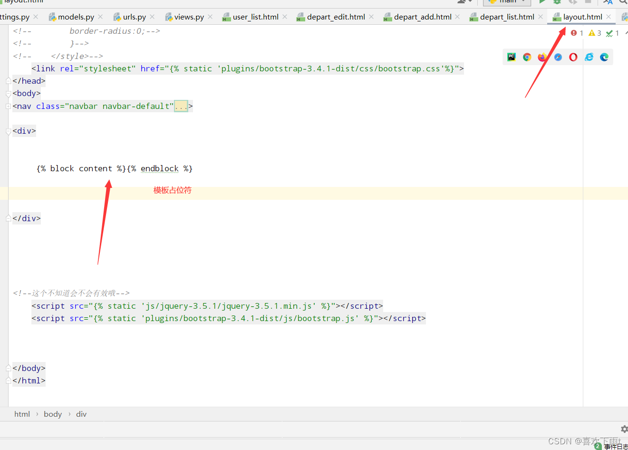
Task: Click the link rel="stylesheet" line
Action: 248,68
